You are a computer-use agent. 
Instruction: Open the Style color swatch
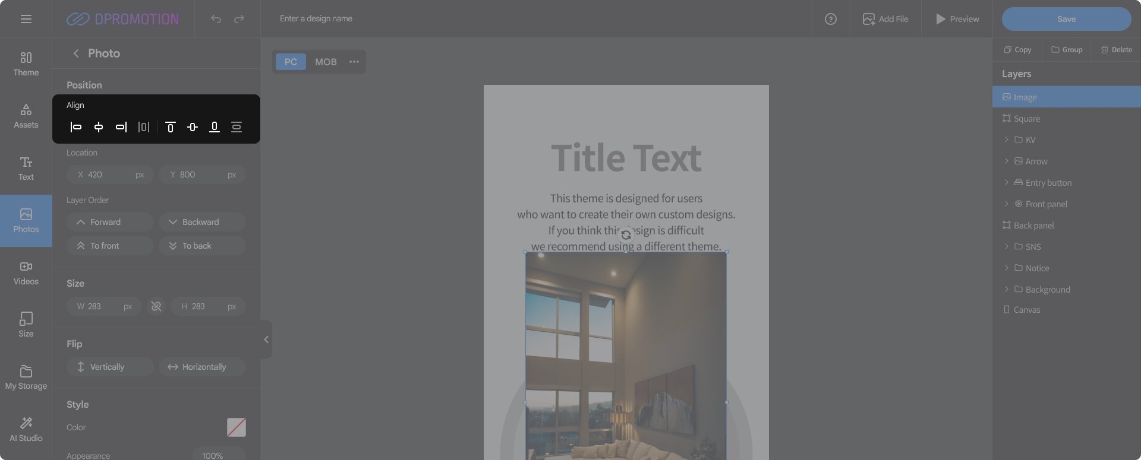pyautogui.click(x=237, y=427)
